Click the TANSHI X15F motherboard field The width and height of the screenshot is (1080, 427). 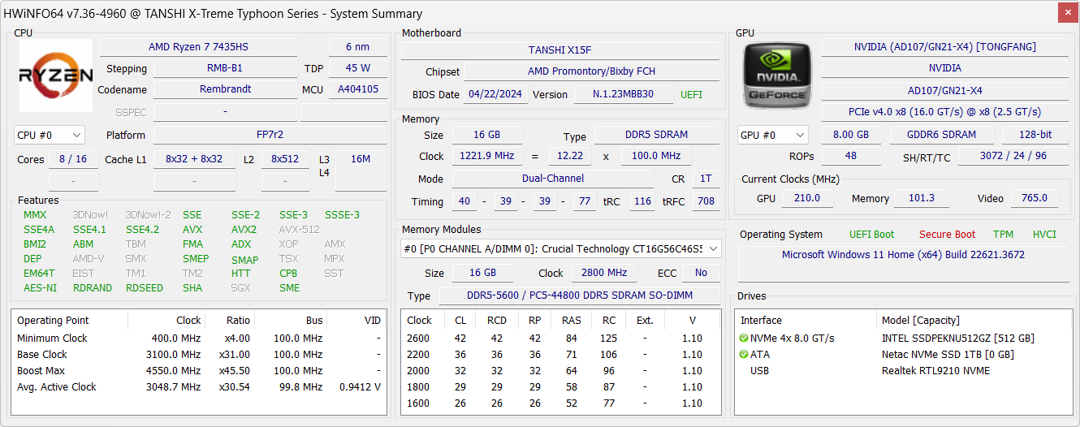559,50
